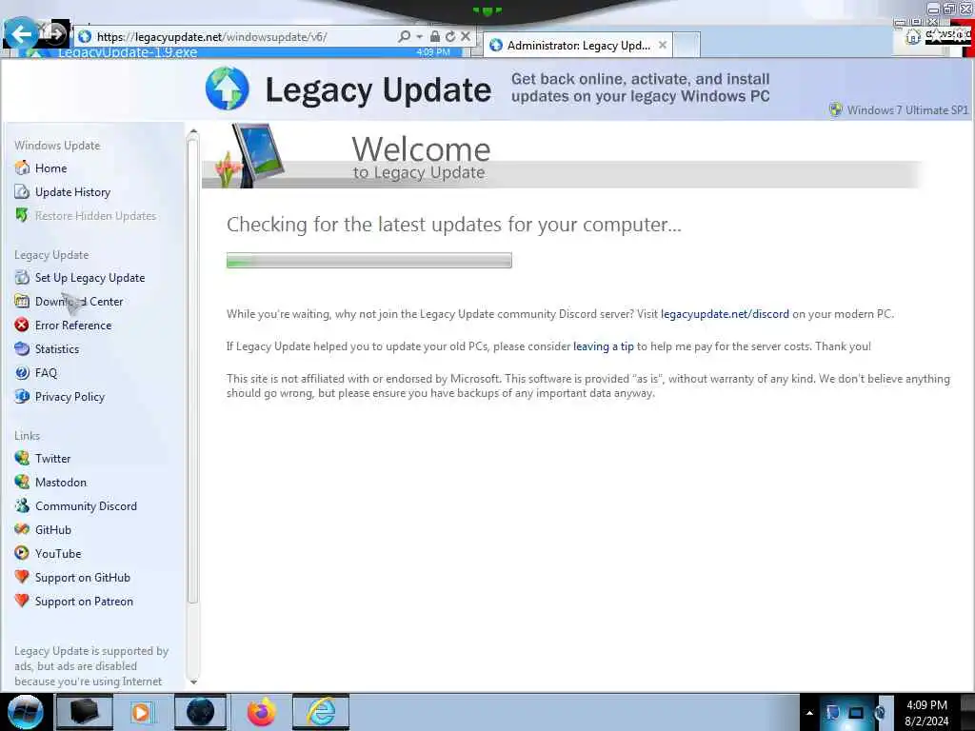
Task: Click the search magnifier in address bar
Action: [x=404, y=37]
